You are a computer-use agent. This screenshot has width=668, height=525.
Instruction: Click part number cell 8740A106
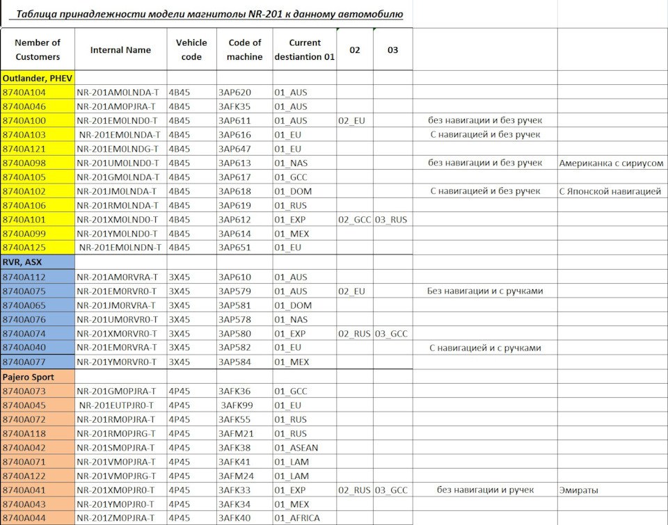pos(38,205)
